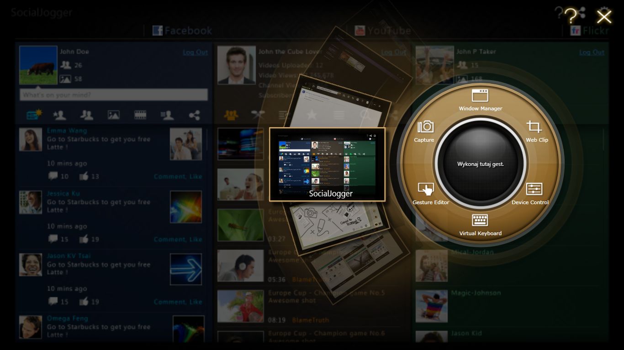Open Omega Feng's name link
624x350 pixels.
[x=67, y=319]
